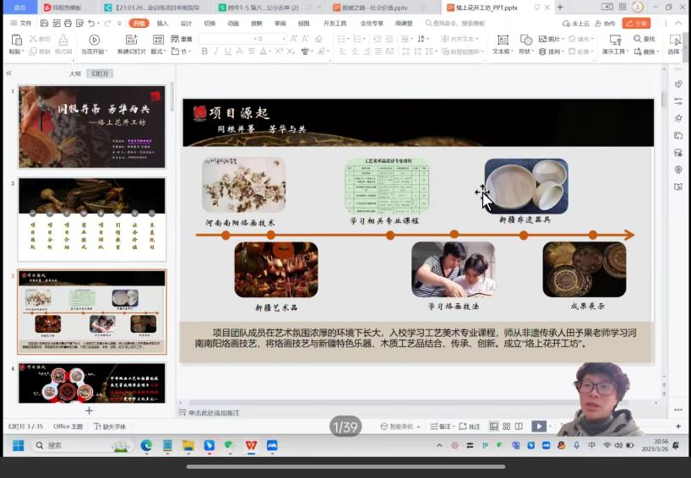Click the Windows Start button
691x478 pixels.
[19, 445]
